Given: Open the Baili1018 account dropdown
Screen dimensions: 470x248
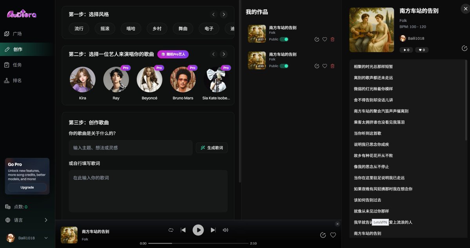Looking at the screenshot, I should pos(27,238).
